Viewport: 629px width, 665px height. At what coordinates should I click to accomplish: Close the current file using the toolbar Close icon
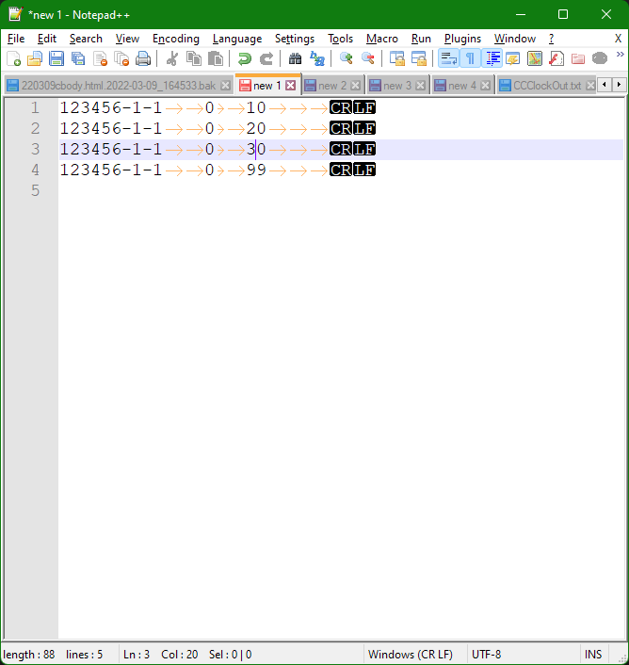(x=100, y=59)
